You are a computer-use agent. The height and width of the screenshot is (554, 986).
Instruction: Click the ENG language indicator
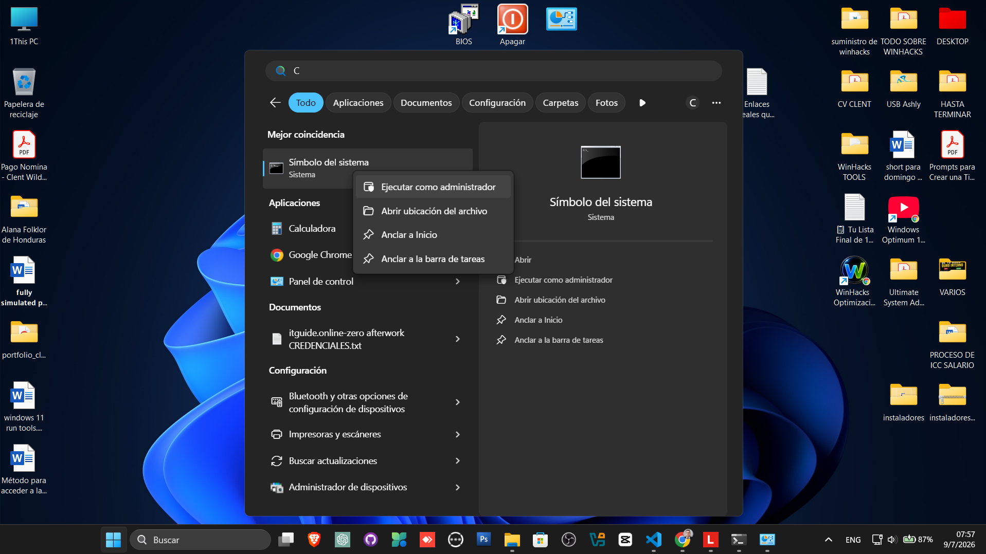tap(853, 540)
